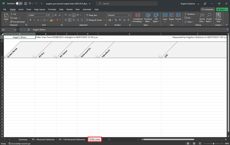
Task: Click Percent Style icon
Action: [116, 20]
